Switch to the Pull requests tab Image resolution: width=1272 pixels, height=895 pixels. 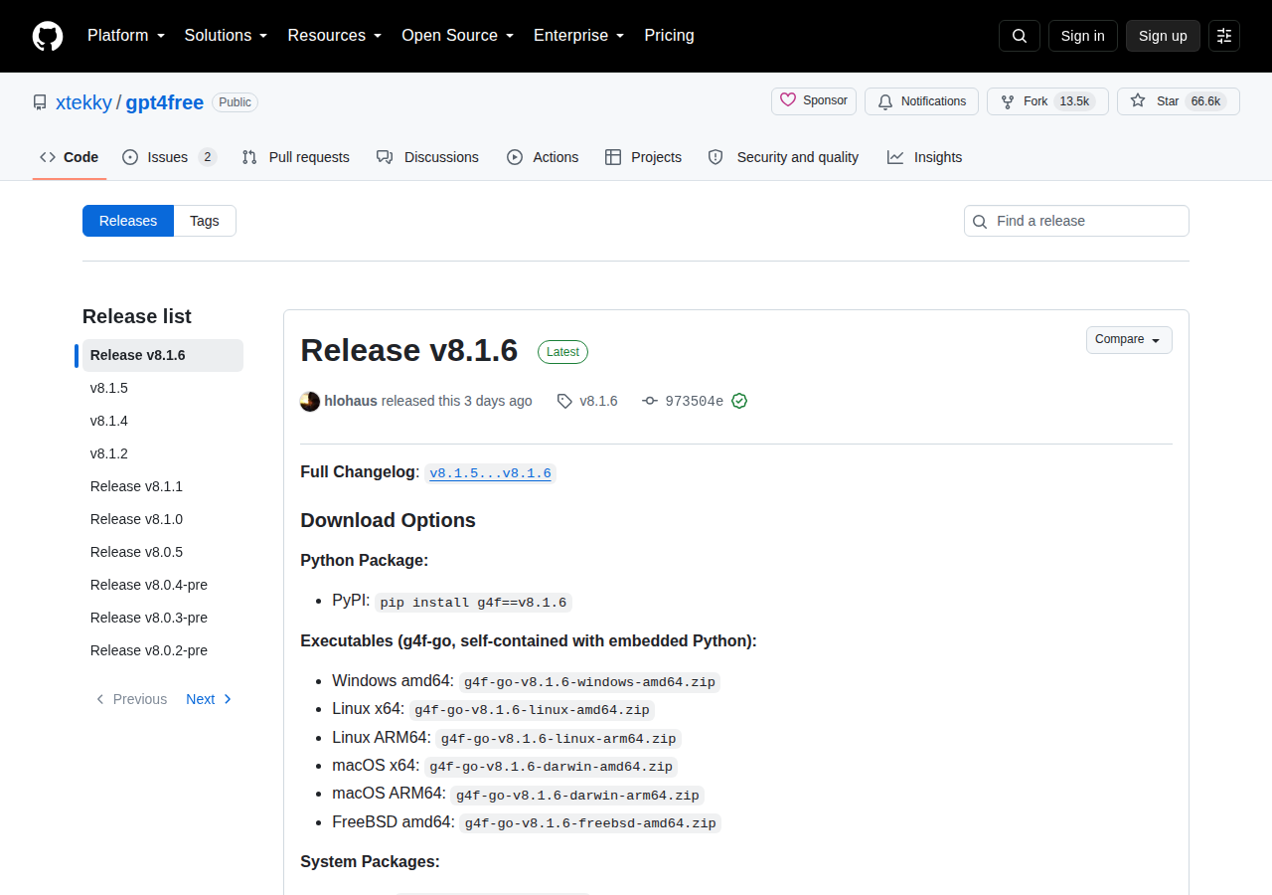[296, 157]
